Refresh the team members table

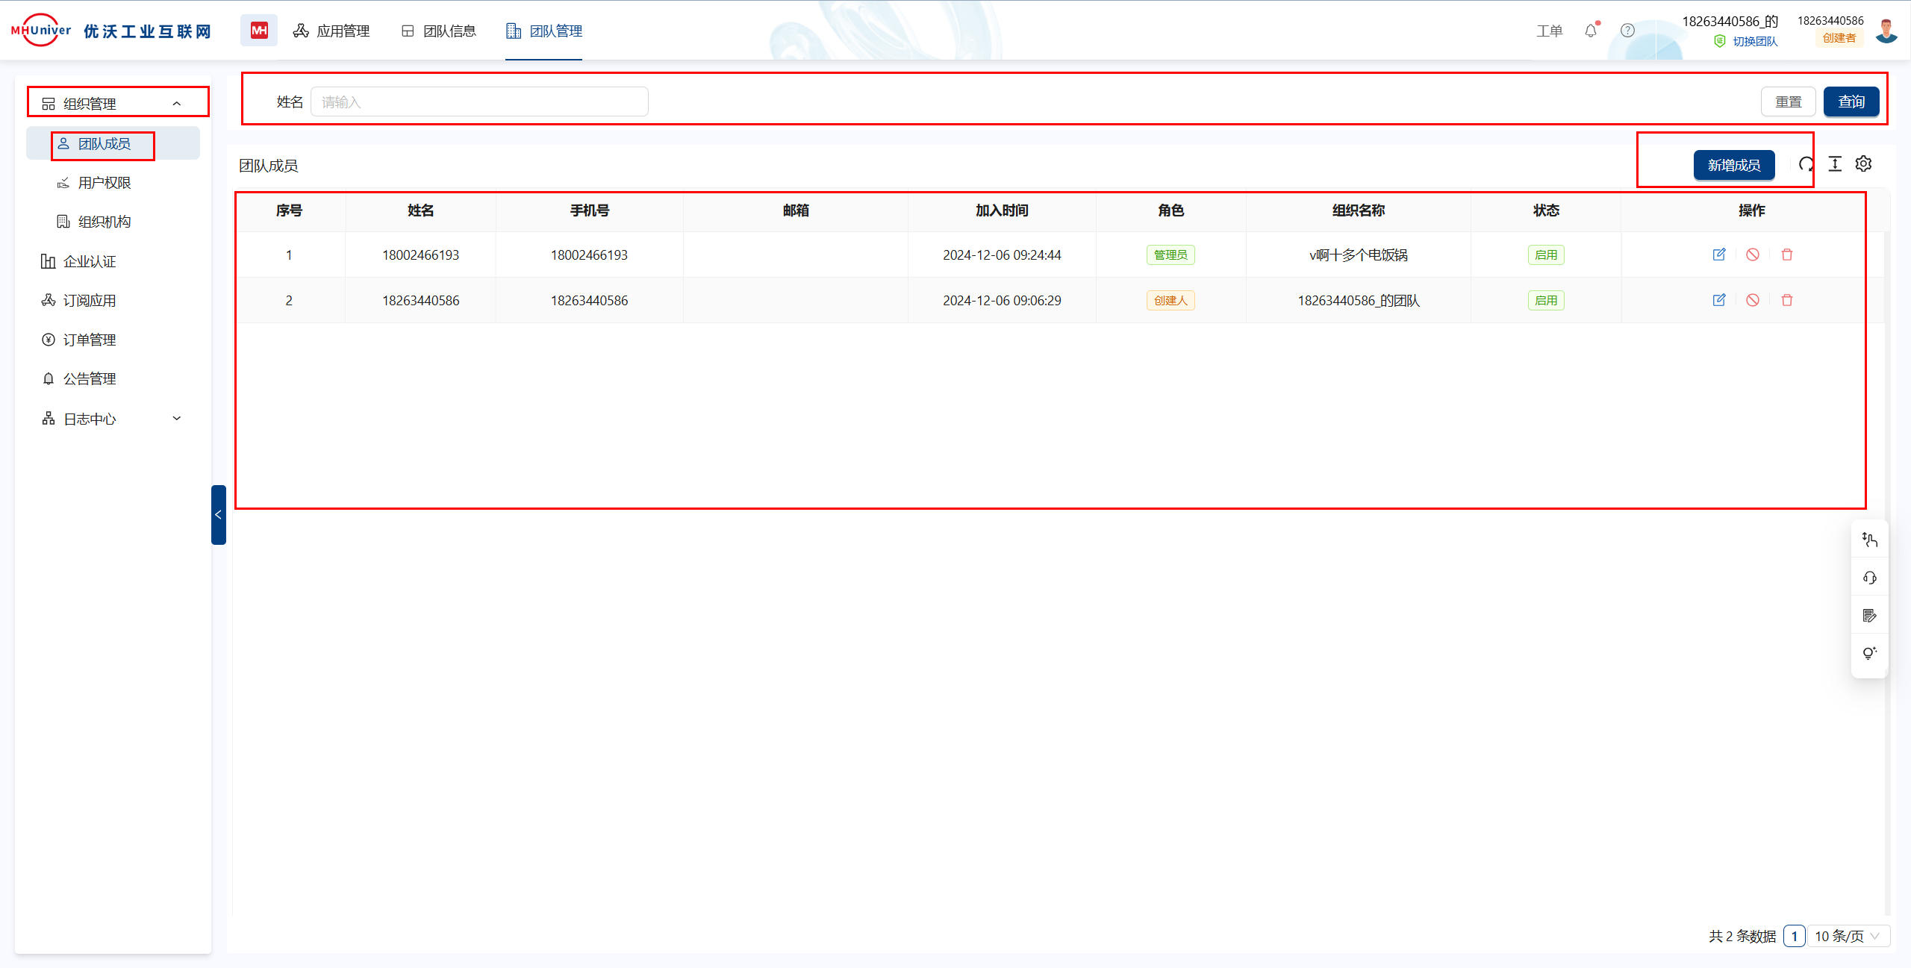point(1806,164)
